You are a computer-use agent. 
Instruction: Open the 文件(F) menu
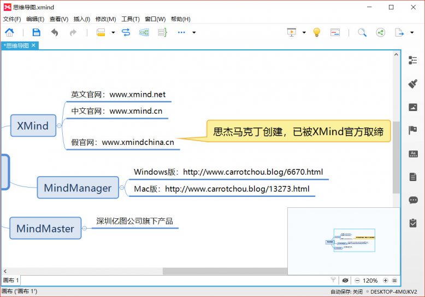[12, 19]
